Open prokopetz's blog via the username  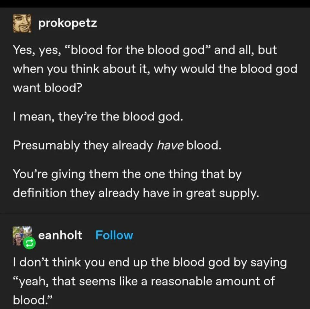click(67, 23)
